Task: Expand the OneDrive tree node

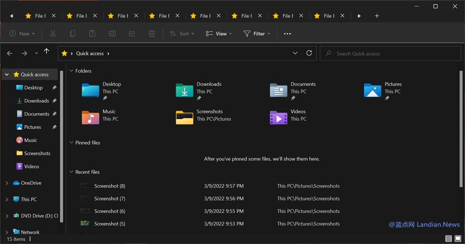Action: 7,183
